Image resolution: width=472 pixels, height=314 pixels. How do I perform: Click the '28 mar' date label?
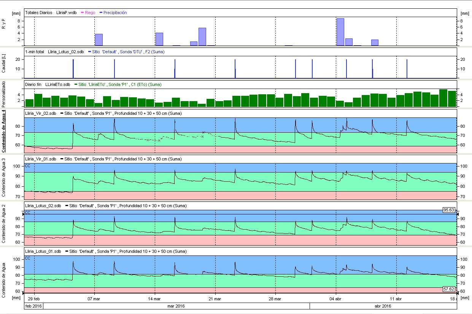click(275, 298)
